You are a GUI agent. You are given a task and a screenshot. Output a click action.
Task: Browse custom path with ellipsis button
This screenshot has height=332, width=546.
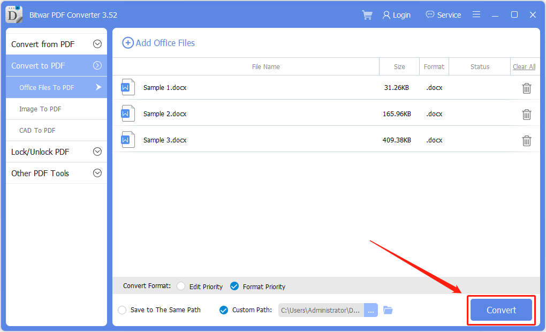371,310
